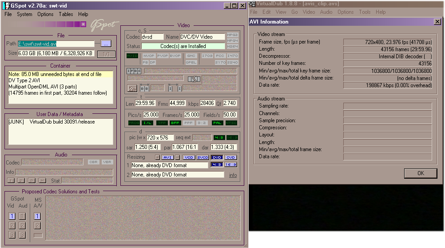Click the DF indicator
Screen dimensions: 445x248
click(152, 62)
